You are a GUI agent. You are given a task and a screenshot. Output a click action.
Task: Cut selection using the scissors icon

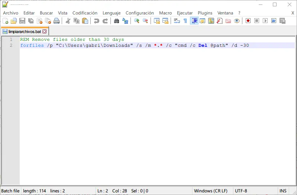coord(68,21)
